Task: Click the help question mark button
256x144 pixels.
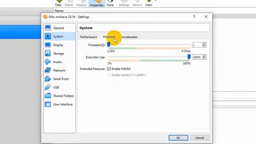Action: (x=194, y=17)
